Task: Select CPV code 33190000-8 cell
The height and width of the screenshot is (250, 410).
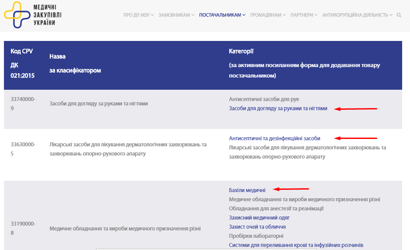Action: [x=23, y=228]
